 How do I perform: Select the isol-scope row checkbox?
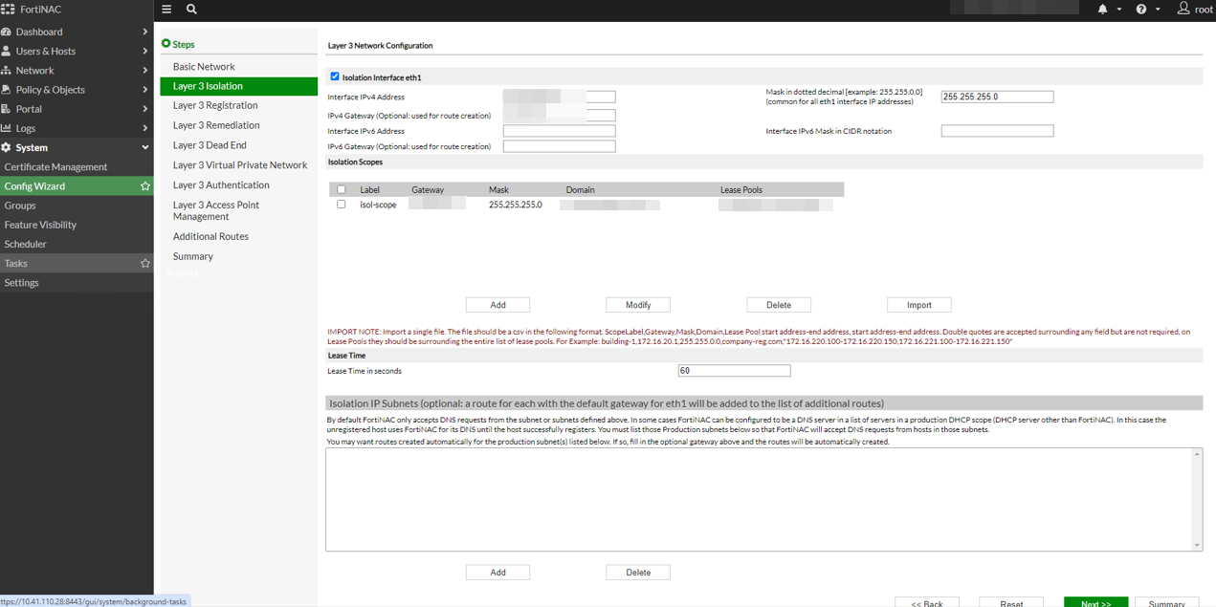[x=342, y=205]
